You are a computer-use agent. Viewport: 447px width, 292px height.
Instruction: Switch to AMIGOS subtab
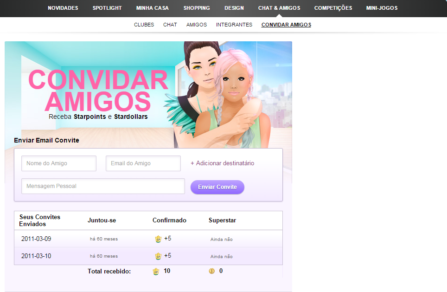pyautogui.click(x=197, y=25)
